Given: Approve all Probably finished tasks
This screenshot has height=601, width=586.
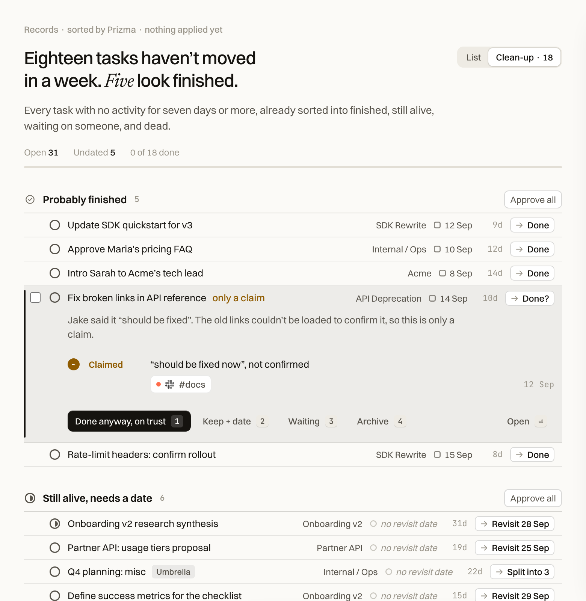Looking at the screenshot, I should (x=533, y=199).
